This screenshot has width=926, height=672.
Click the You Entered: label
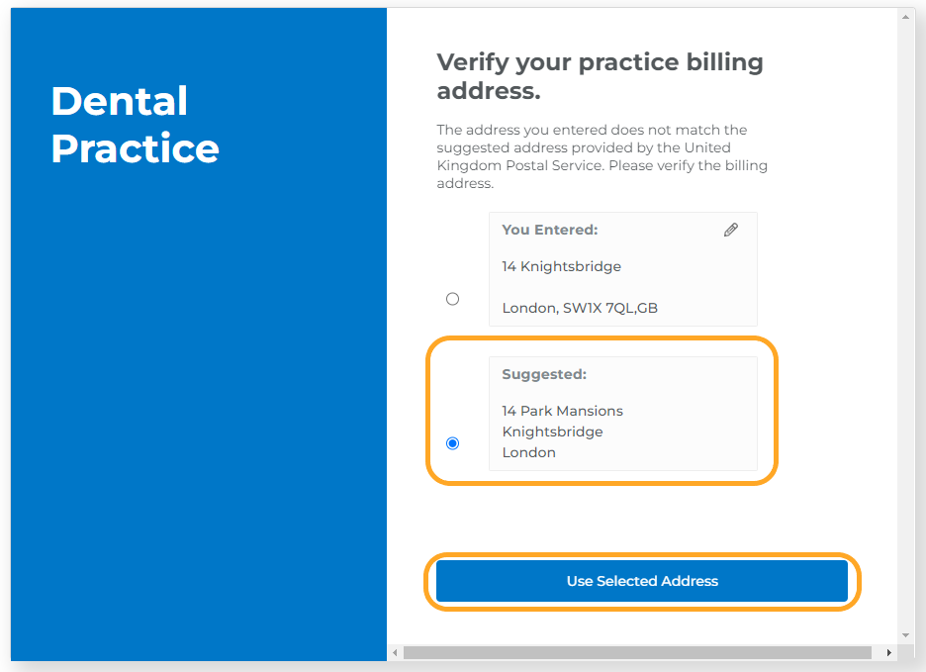pyautogui.click(x=550, y=230)
